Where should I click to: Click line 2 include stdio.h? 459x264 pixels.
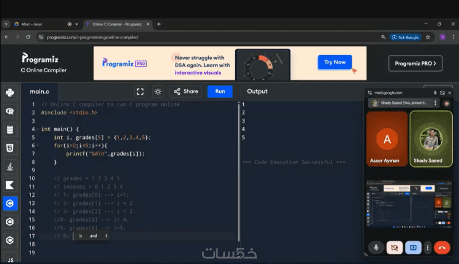pyautogui.click(x=69, y=112)
